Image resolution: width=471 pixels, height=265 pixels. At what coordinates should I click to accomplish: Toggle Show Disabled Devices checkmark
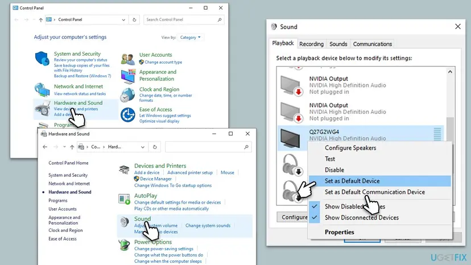point(314,206)
